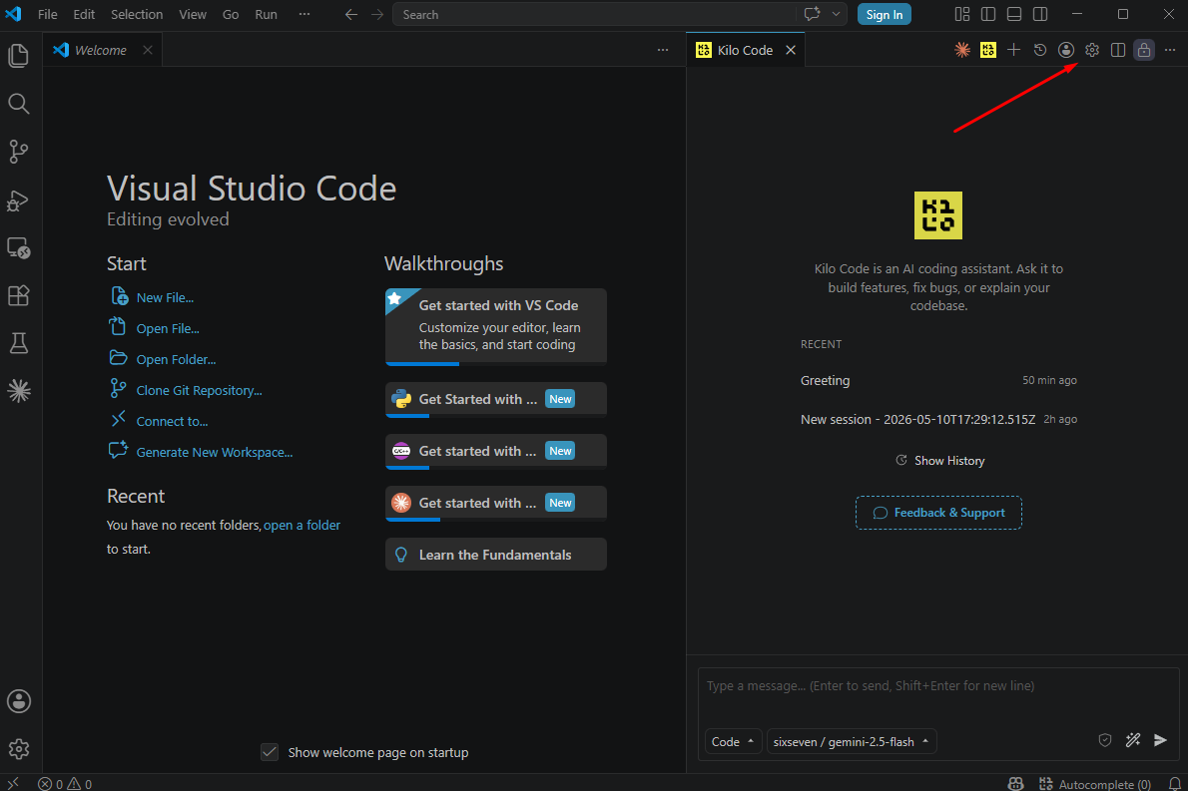Open Kilo Code history clock icon

tap(1040, 50)
